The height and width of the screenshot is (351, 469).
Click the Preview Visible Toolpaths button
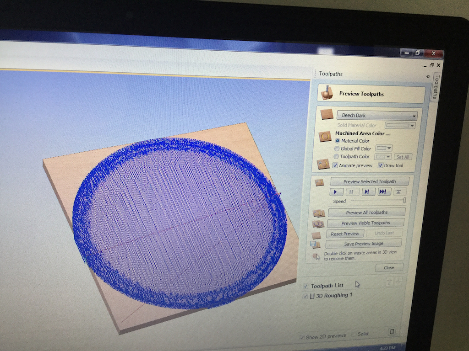(x=365, y=223)
